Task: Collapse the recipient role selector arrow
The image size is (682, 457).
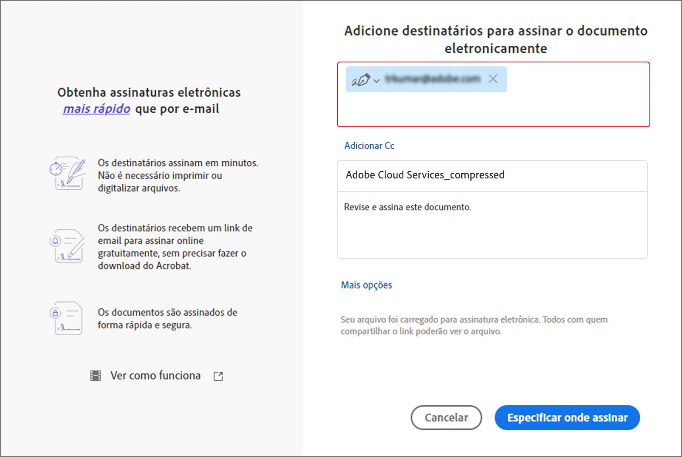Action: coord(376,81)
